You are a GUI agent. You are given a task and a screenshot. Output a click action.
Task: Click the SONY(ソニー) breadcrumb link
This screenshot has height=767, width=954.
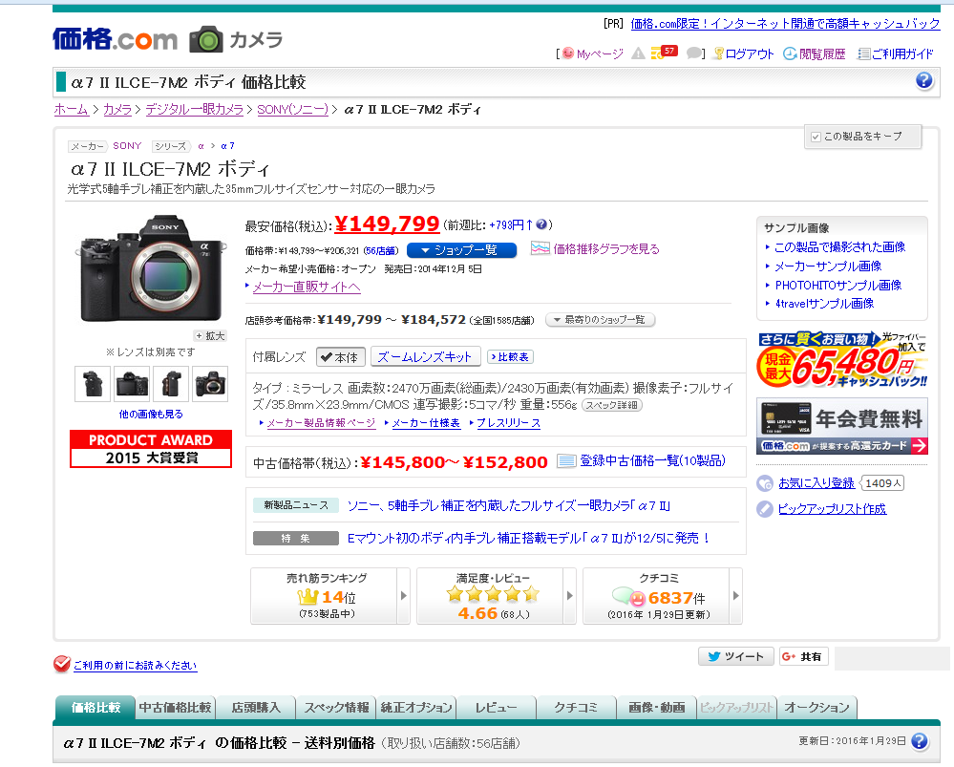click(292, 110)
